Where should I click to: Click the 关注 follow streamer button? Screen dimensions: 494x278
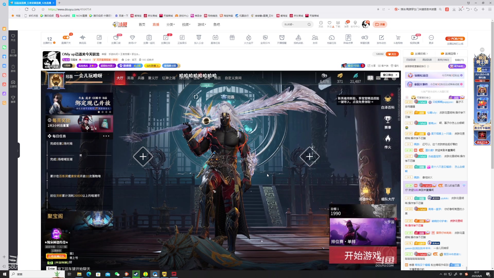(x=392, y=54)
